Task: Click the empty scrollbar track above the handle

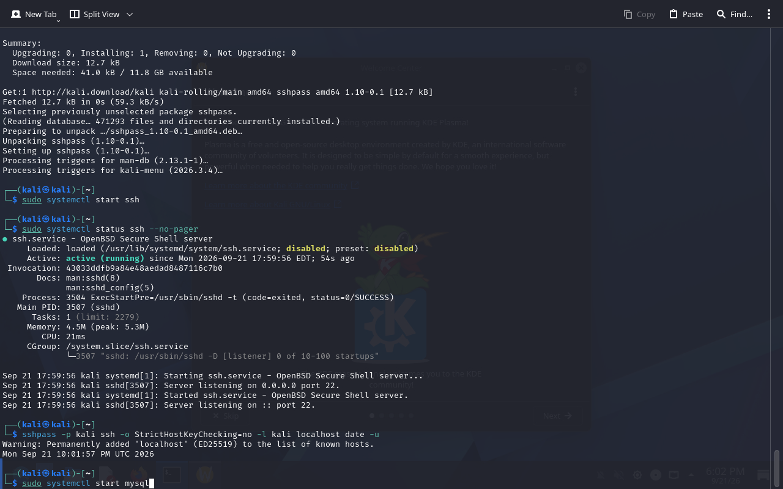Action: point(777,238)
